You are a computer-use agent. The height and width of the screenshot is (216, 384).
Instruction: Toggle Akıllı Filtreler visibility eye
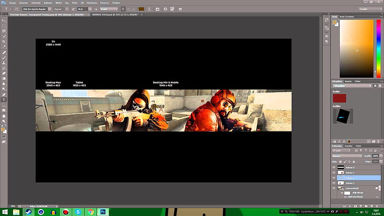point(342,193)
